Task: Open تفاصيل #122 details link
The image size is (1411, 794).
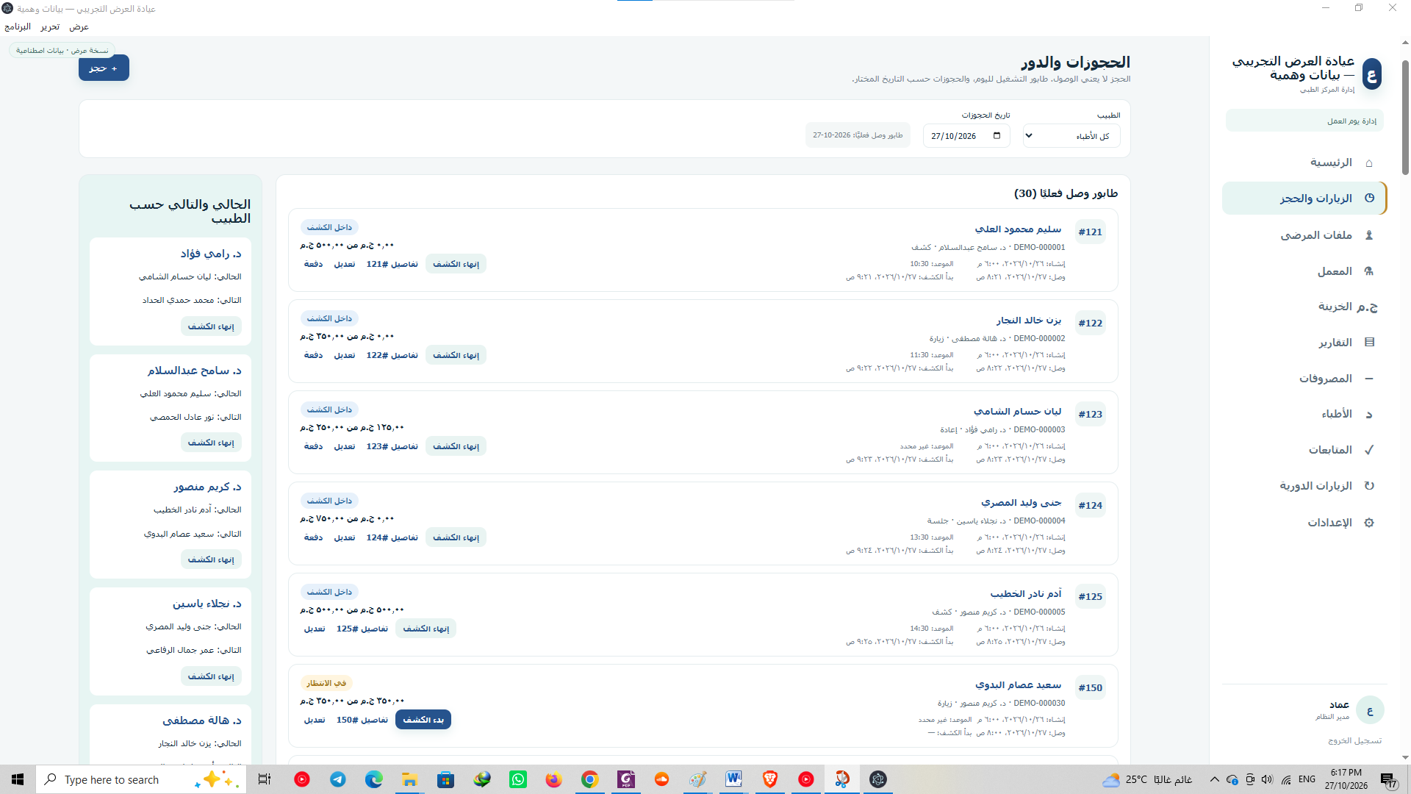Action: (392, 355)
